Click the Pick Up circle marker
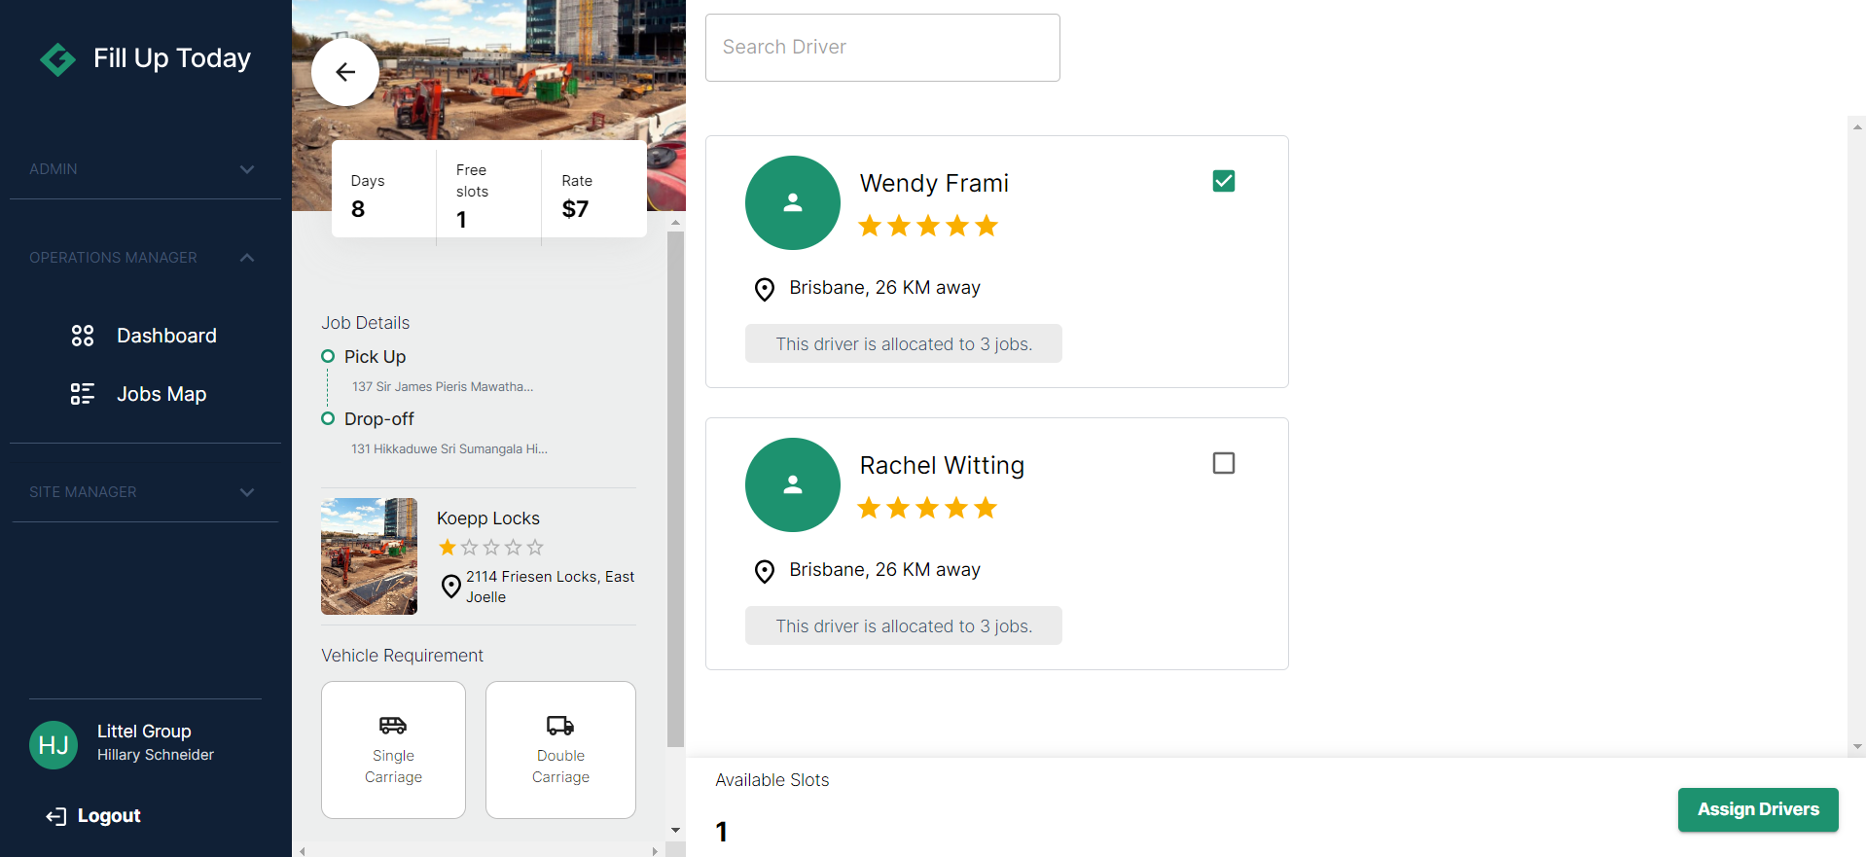This screenshot has width=1866, height=857. point(328,356)
